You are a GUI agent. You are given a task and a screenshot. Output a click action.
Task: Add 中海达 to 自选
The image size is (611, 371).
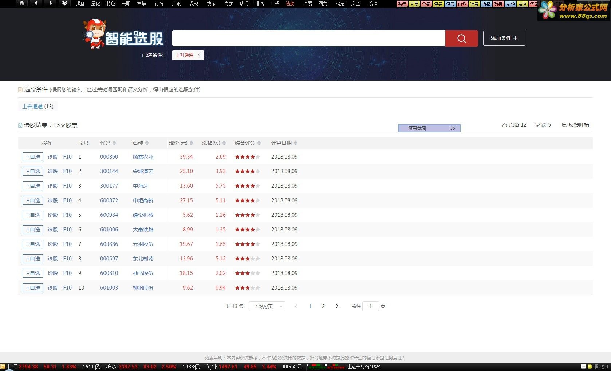tap(33, 186)
